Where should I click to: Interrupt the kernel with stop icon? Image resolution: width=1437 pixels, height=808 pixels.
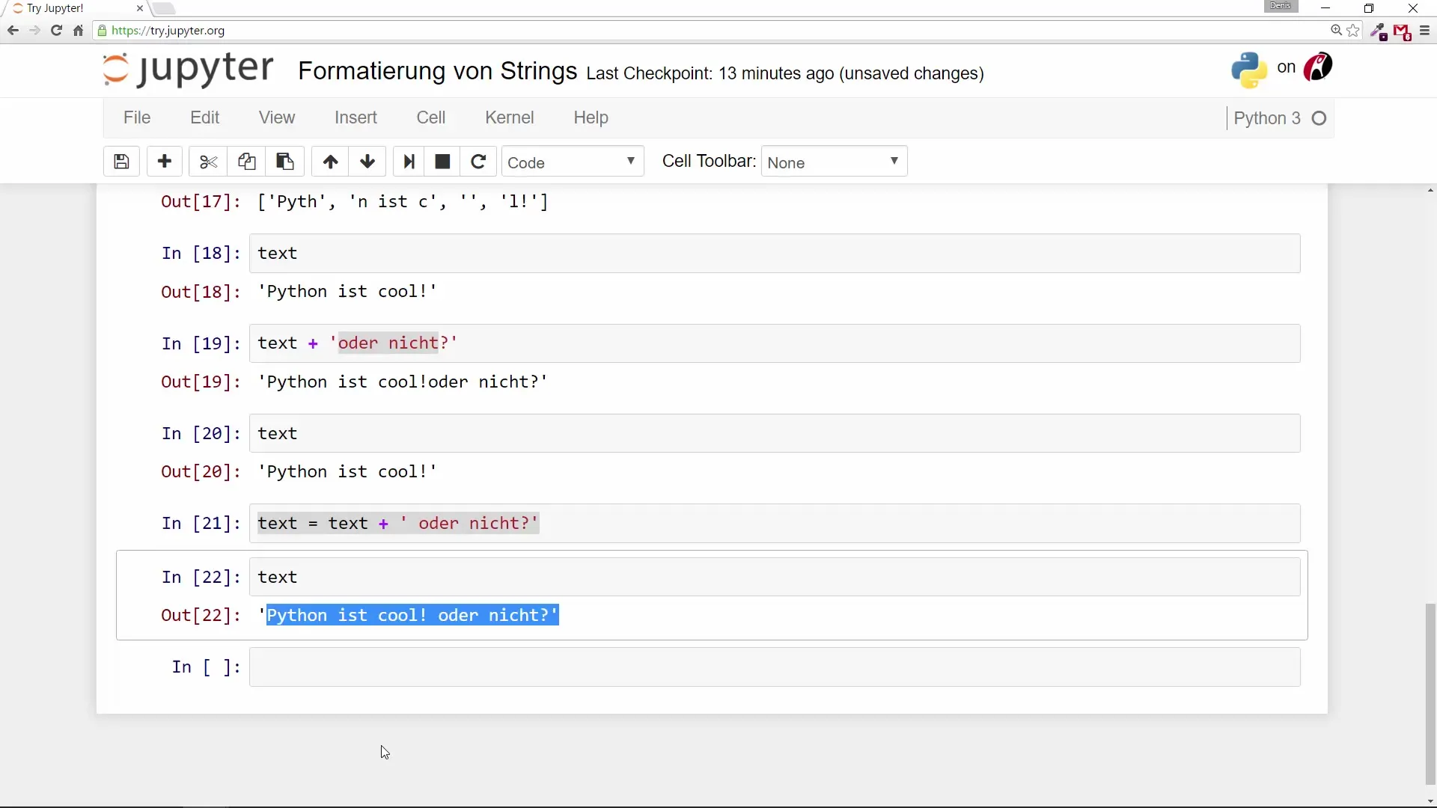click(442, 162)
